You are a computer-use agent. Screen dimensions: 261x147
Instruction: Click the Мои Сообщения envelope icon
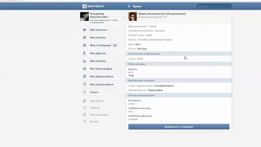point(84,45)
